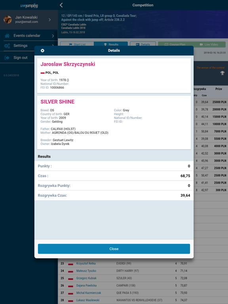Expand the Events calendar chevron
228x304 pixels.
53,36
